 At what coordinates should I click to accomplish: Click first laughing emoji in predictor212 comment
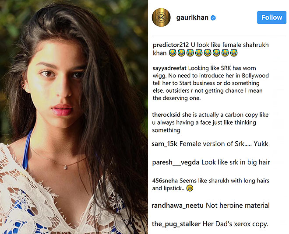(x=173, y=53)
